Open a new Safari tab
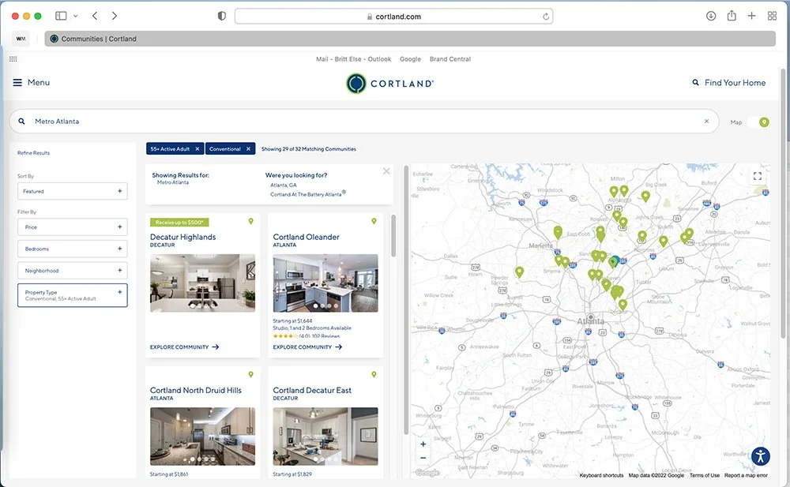Viewport: 790px width, 487px height. coord(751,16)
